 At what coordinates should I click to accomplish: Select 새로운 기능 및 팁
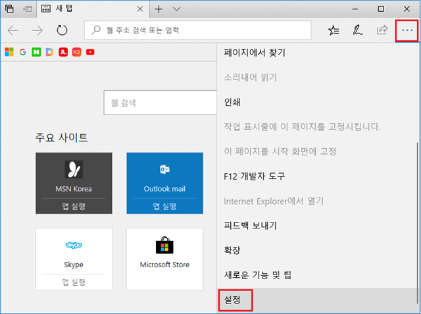pos(316,275)
